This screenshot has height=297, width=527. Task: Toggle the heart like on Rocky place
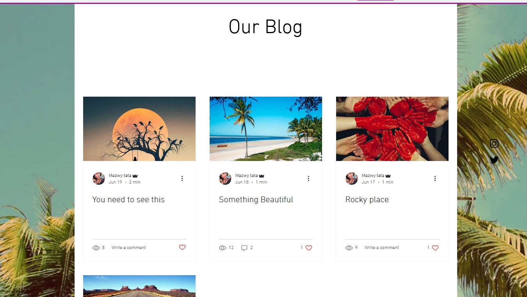[435, 248]
